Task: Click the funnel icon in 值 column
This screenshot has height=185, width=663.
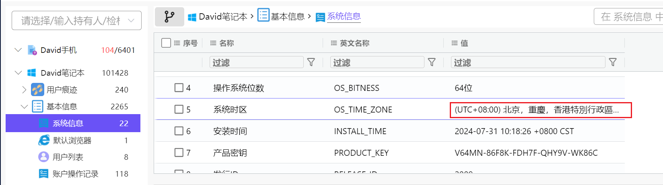Action: 613,62
